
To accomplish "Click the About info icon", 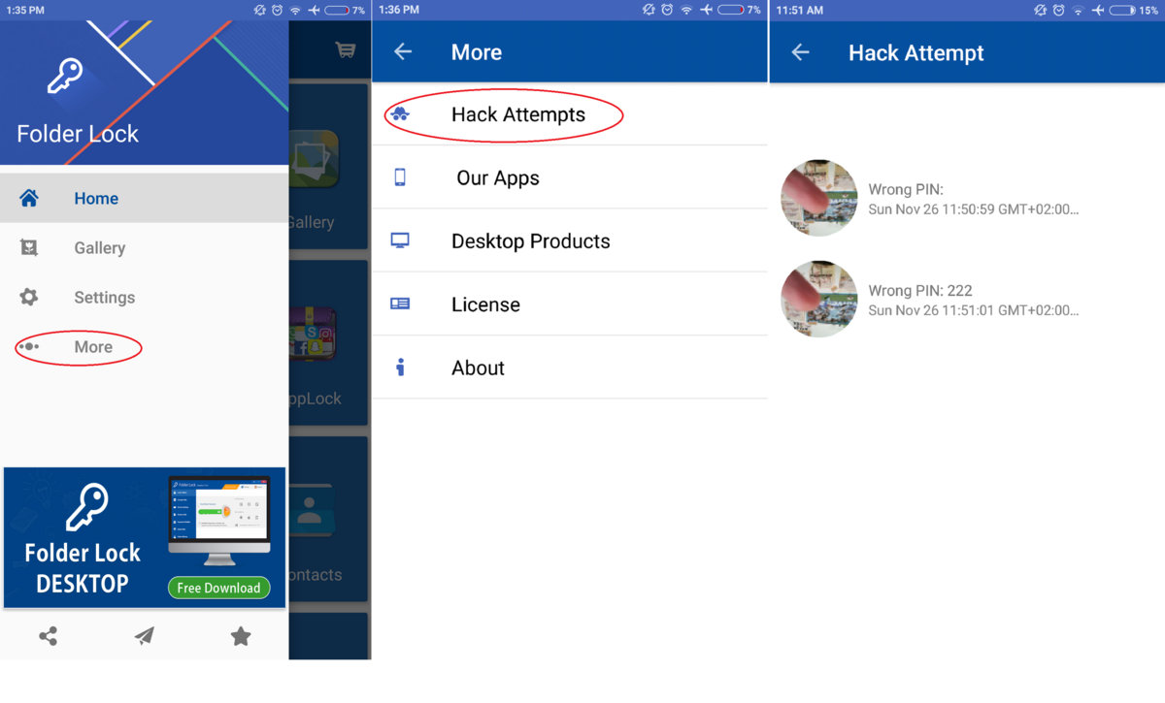I will 400,367.
